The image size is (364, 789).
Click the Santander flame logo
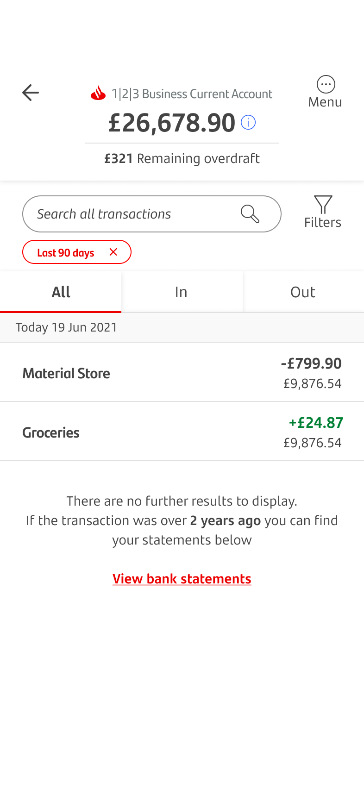pyautogui.click(x=98, y=94)
